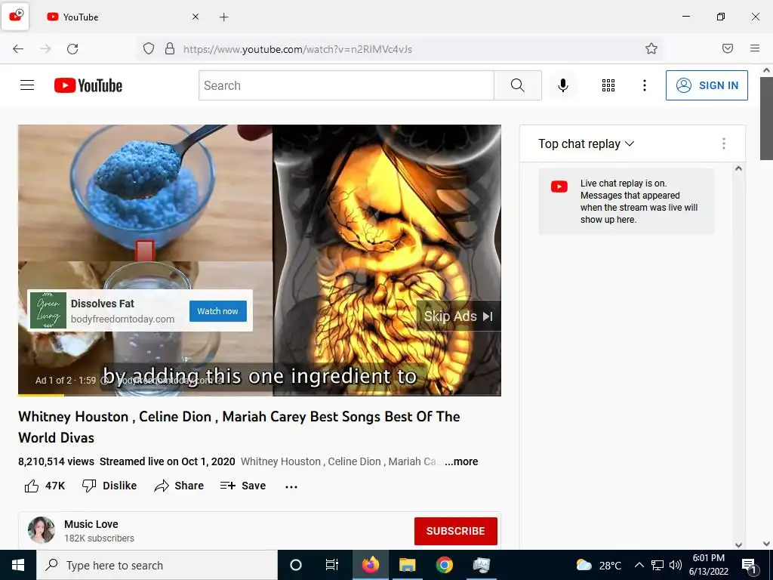
Task: Open Music Love channel name link
Action: [x=91, y=524]
